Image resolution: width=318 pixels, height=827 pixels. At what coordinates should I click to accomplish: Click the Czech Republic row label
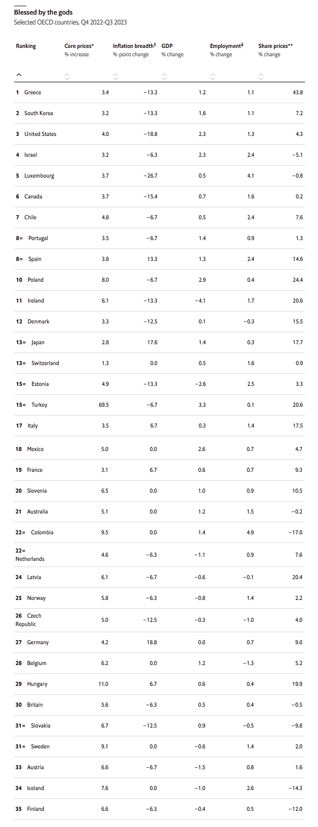(28, 620)
